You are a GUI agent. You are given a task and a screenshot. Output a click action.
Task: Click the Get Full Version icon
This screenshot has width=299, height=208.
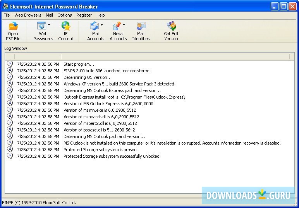[171, 26]
